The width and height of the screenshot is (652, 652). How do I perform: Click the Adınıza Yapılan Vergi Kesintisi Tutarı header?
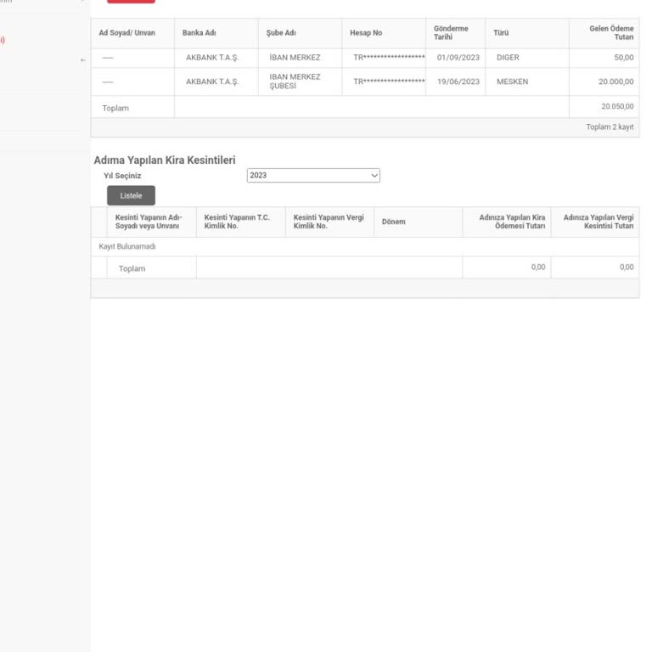[598, 222]
